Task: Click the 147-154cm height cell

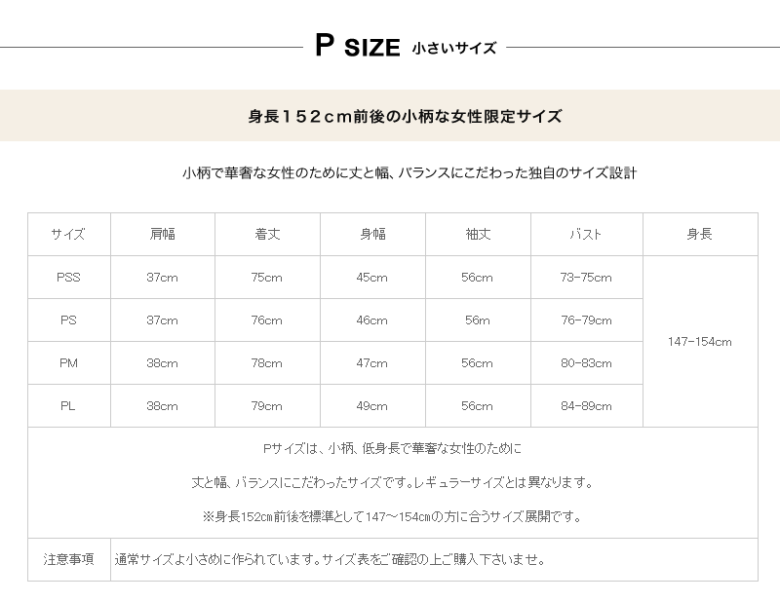Action: [699, 342]
